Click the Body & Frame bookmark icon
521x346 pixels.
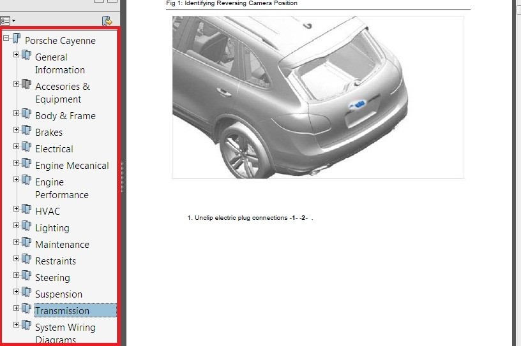(27, 113)
